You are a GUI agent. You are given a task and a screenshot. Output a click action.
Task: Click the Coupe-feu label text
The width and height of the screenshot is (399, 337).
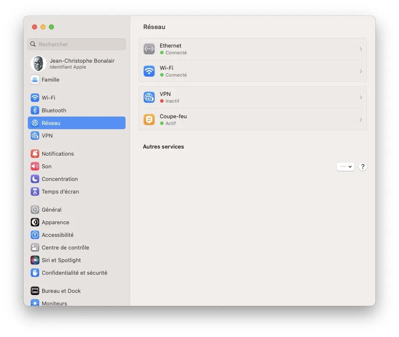pos(173,116)
